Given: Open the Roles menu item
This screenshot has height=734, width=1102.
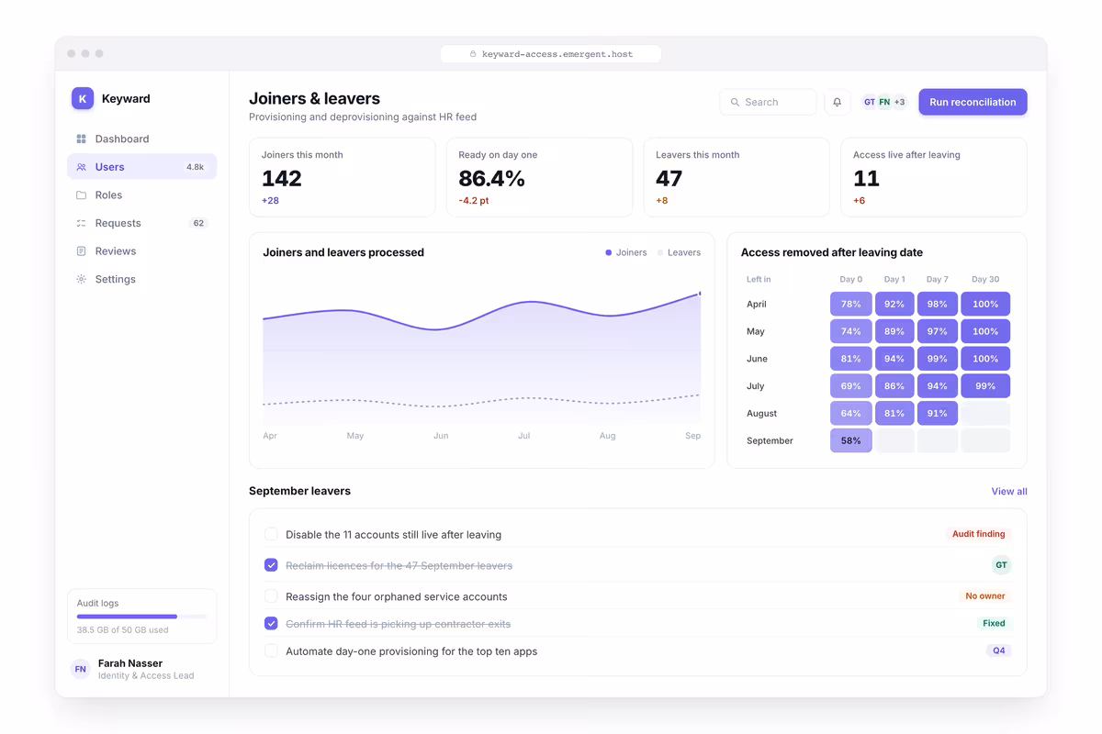Looking at the screenshot, I should coord(142,195).
